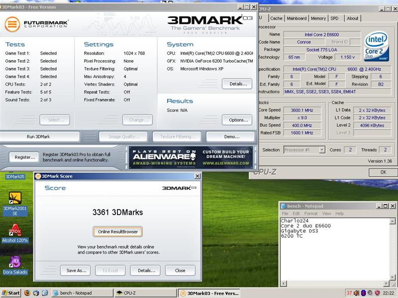Click the Futuremark orange logo icon

click(12, 24)
